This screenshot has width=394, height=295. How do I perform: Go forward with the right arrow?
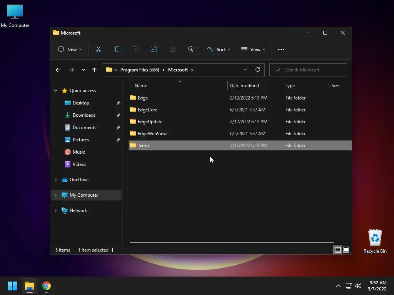(x=71, y=70)
